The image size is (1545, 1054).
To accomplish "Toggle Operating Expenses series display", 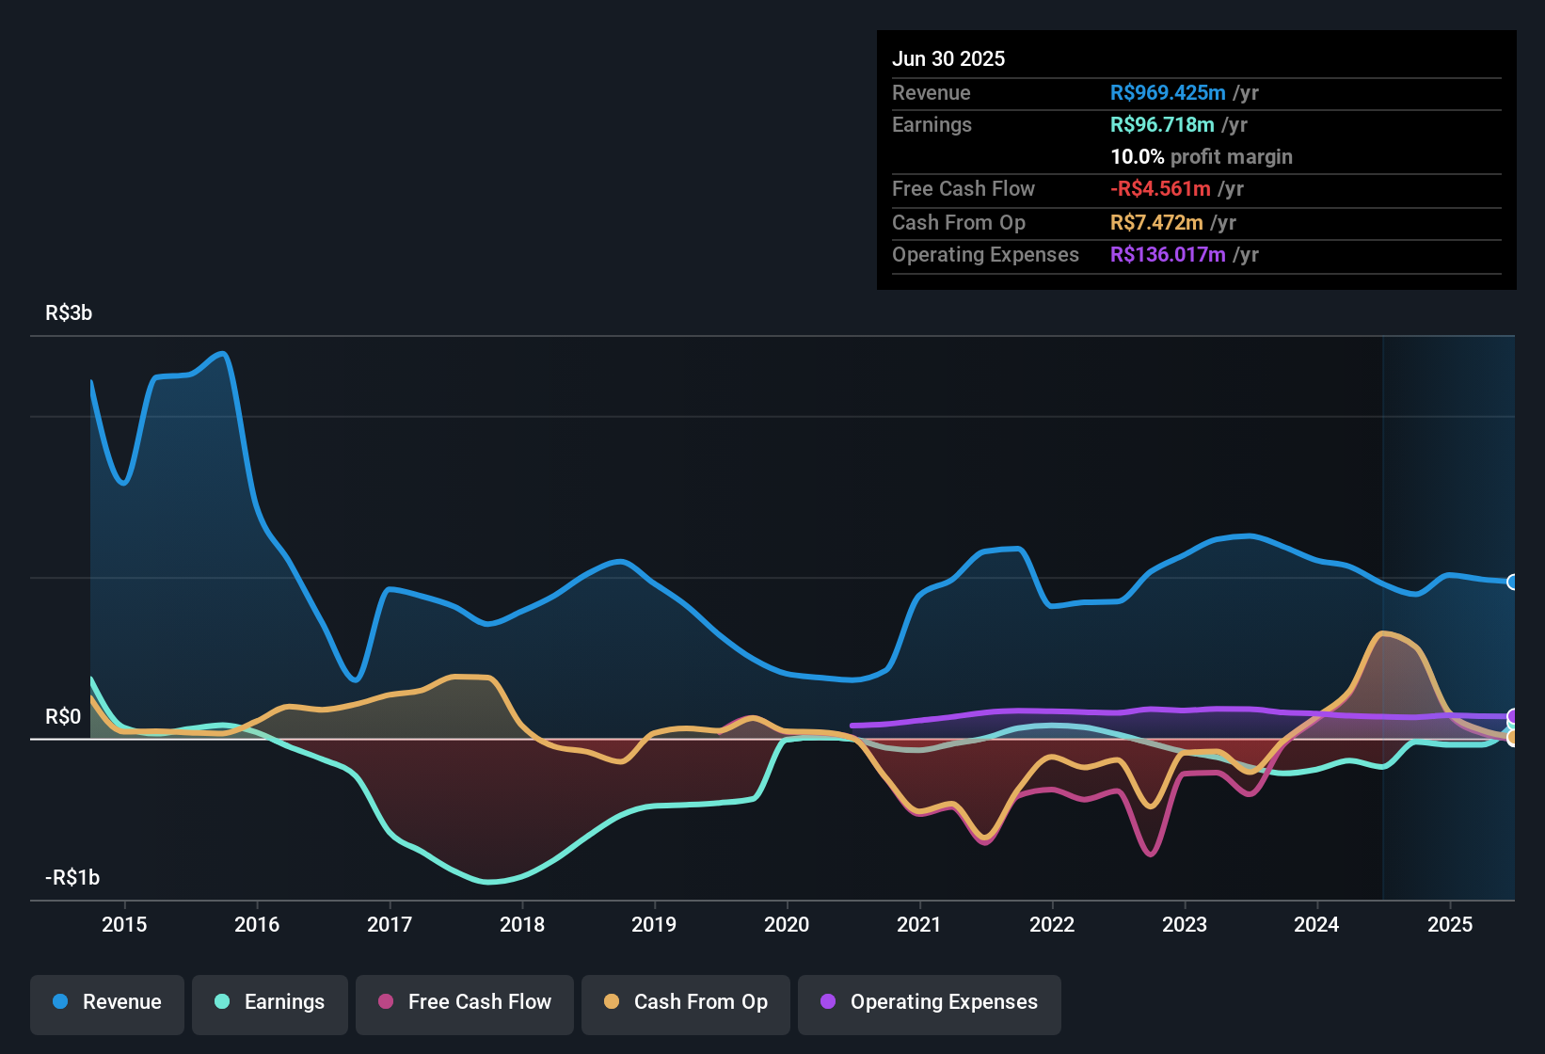I will (x=929, y=1002).
